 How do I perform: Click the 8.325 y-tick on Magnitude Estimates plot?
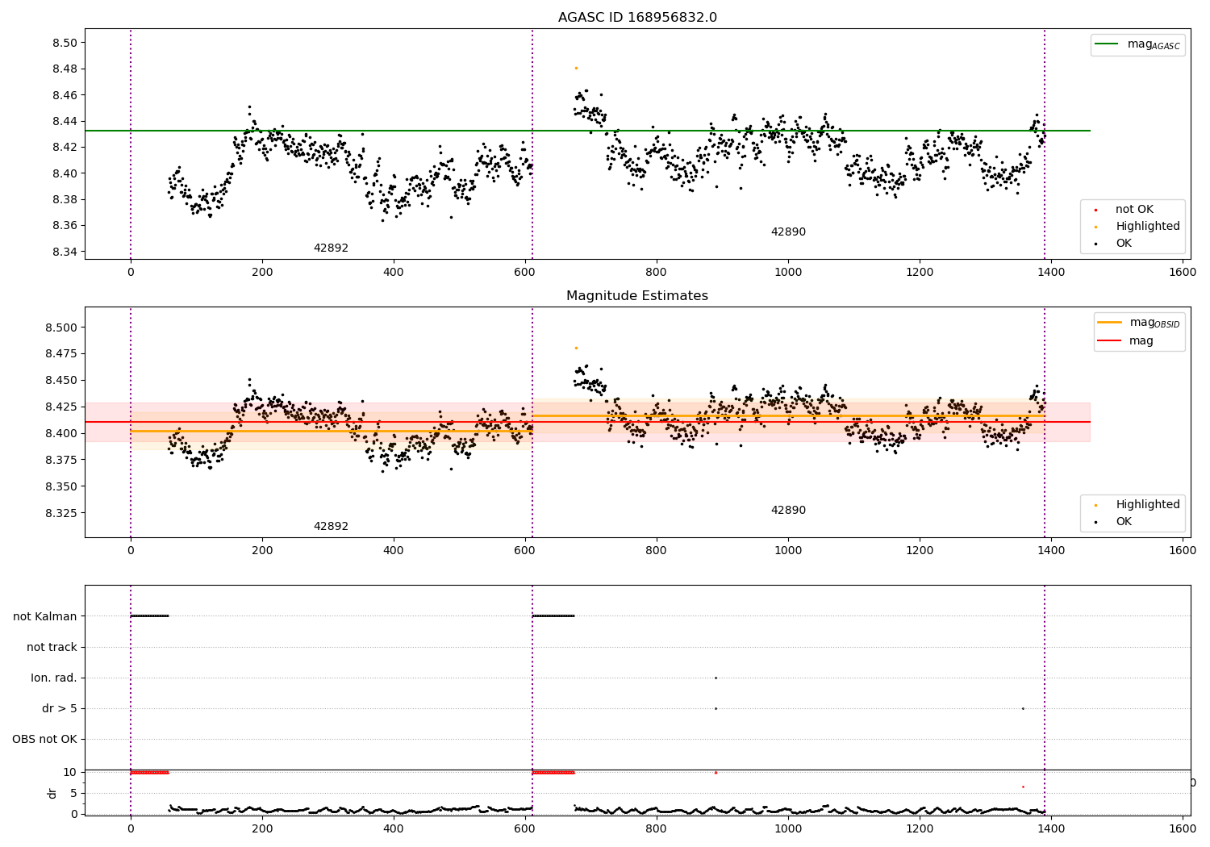[x=61, y=513]
